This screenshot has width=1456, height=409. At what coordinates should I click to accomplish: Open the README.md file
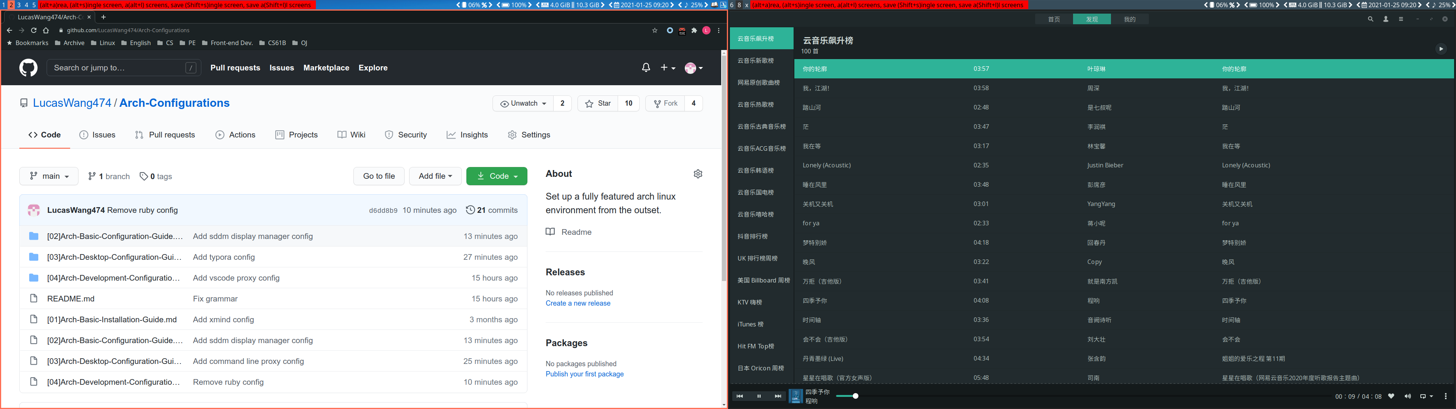71,299
